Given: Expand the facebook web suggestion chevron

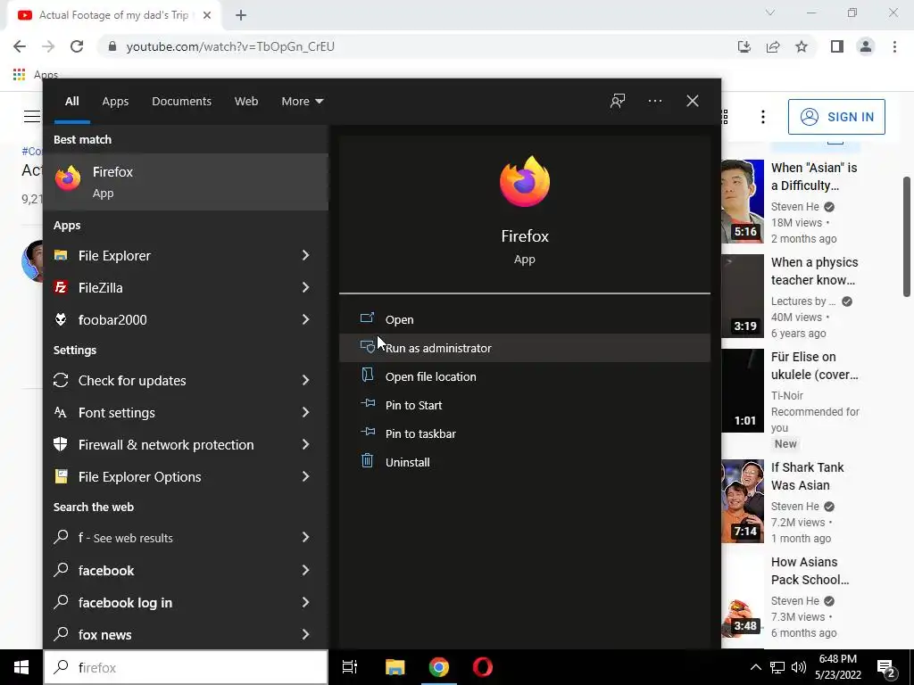Looking at the screenshot, I should [x=305, y=570].
